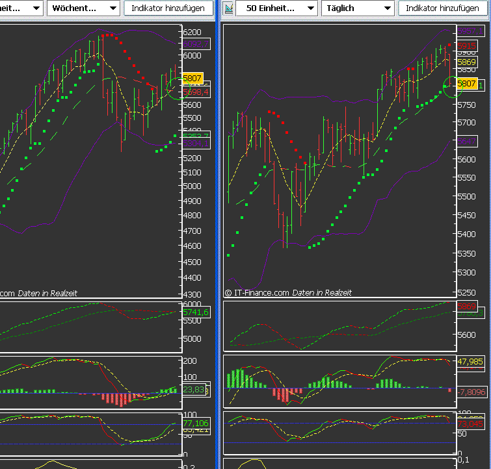Click the purple 5957,1 upper band label
Screen dimensions: 491x469
470,31
